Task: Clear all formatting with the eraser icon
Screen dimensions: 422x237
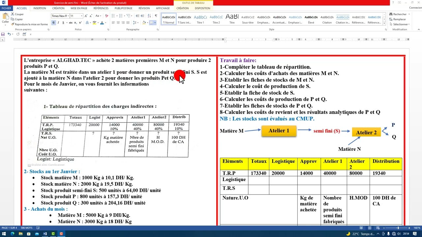Action: tap(107, 16)
